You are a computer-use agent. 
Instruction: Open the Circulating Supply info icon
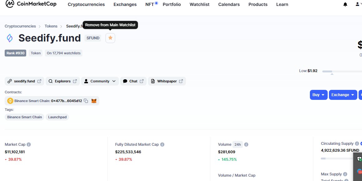(x=357, y=143)
